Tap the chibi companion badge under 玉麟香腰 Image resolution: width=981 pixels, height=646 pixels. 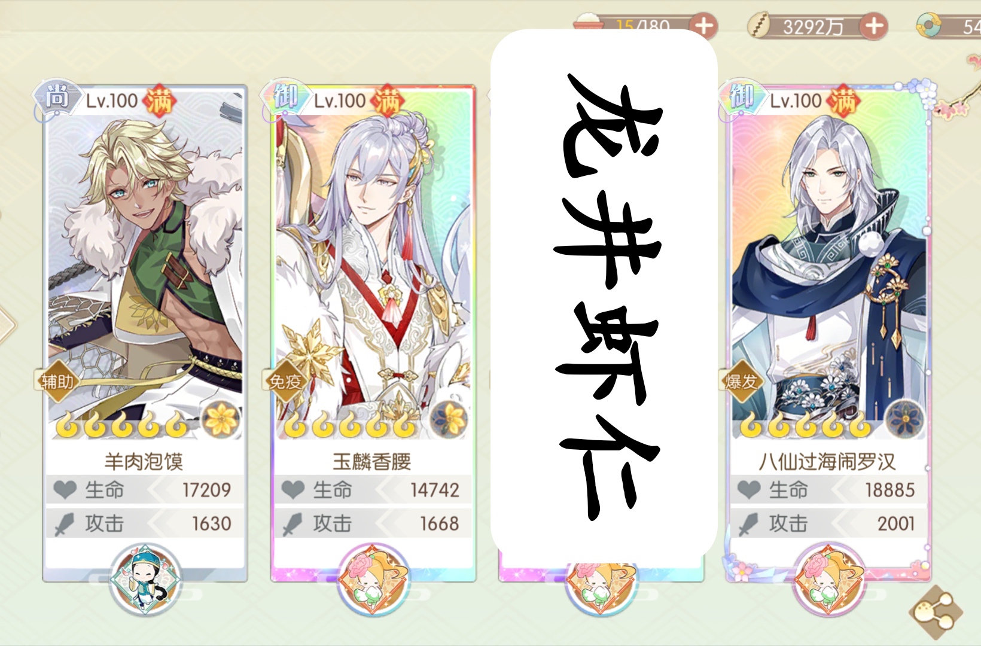[373, 579]
